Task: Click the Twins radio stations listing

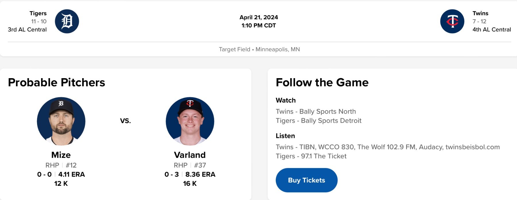Action: pos(387,147)
